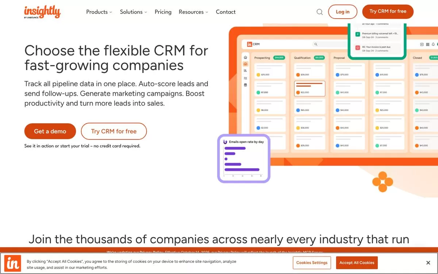This screenshot has height=274, width=438.
Task: Click the $36,000 deal card in Qualification
Action: click(x=310, y=124)
